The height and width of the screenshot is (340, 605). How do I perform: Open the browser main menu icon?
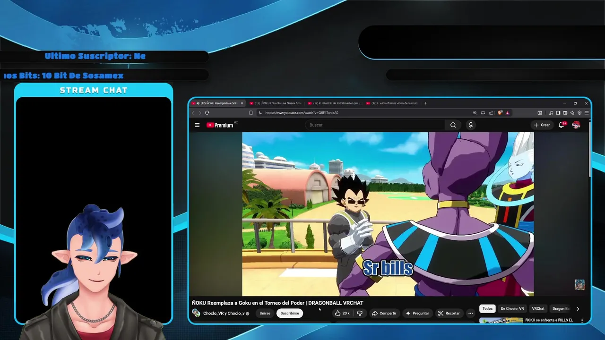[587, 113]
